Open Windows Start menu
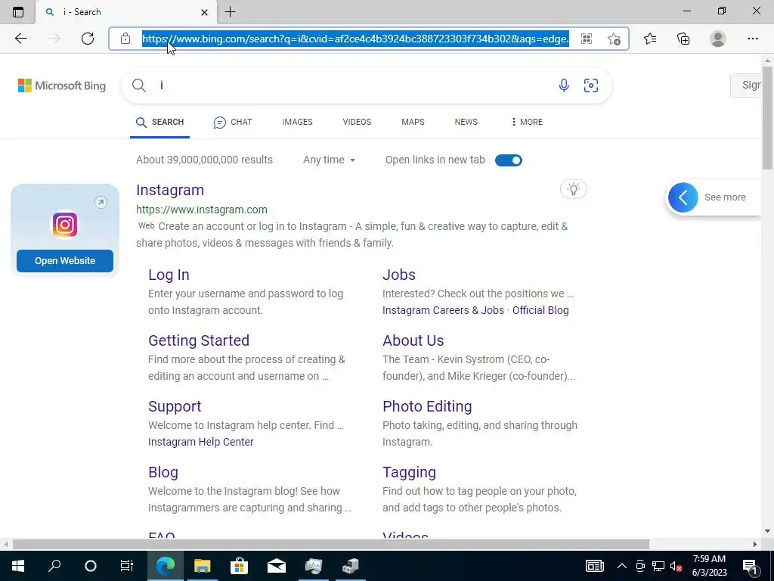 (18, 566)
